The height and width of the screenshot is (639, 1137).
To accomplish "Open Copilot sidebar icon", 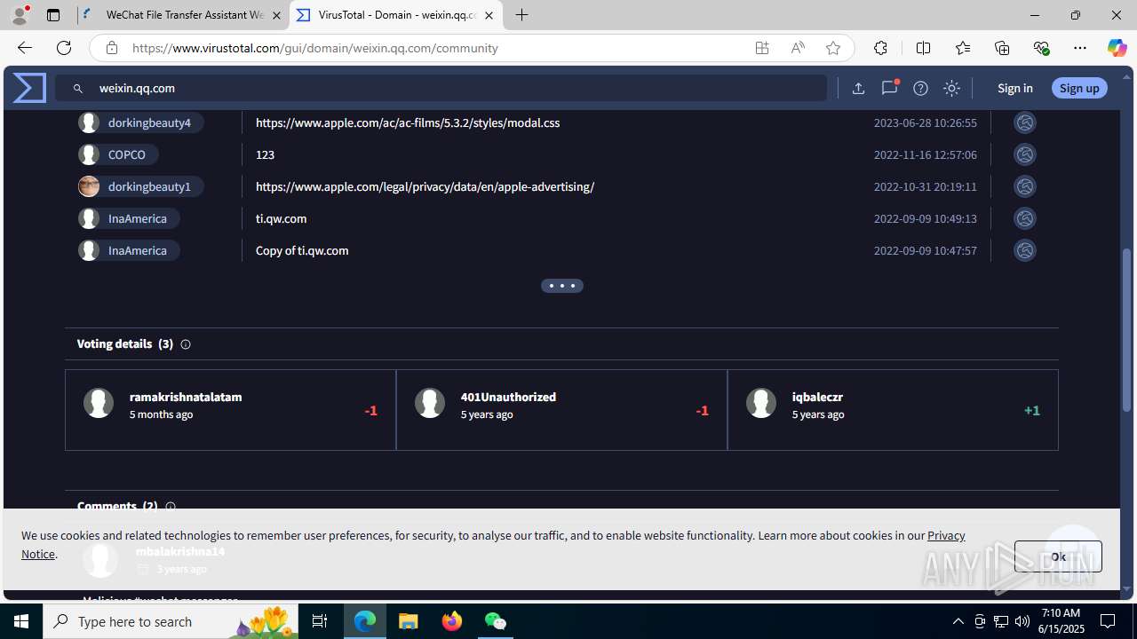I will (1117, 48).
